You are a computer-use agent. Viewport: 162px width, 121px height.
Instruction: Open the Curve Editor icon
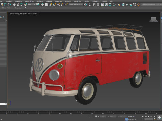coord(106,5)
